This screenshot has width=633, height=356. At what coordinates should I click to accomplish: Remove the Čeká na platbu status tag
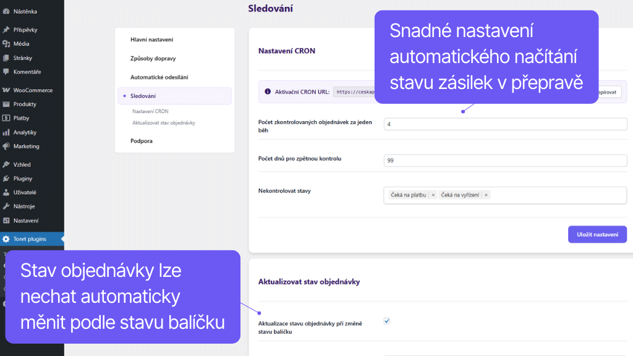tap(433, 194)
